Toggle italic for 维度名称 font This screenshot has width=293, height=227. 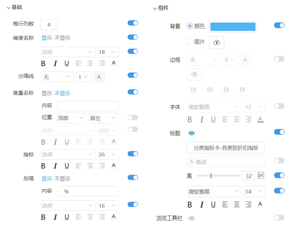[55, 64]
